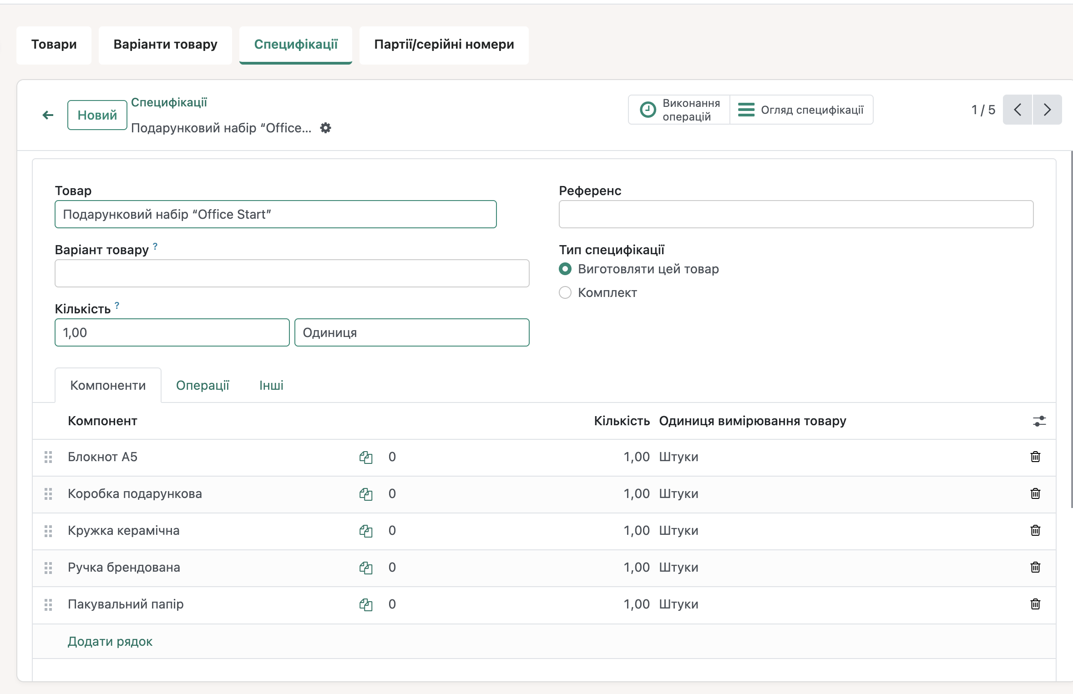This screenshot has width=1073, height=694.
Task: Click the Кількість help question mark
Action: (117, 305)
